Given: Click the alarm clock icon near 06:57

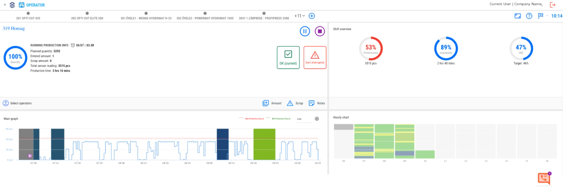Looking at the screenshot, I should [73, 45].
